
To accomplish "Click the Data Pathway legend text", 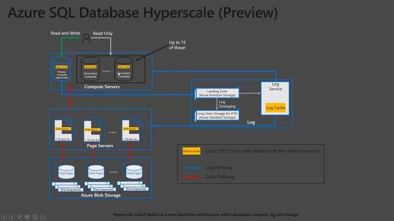I will (220, 177).
